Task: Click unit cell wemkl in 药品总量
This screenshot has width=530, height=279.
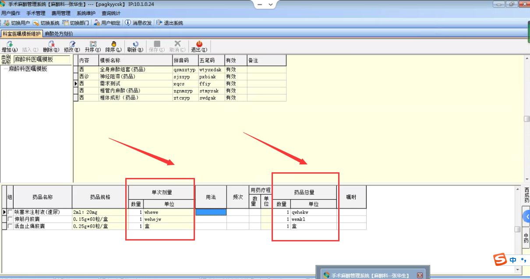Action: pos(314,219)
